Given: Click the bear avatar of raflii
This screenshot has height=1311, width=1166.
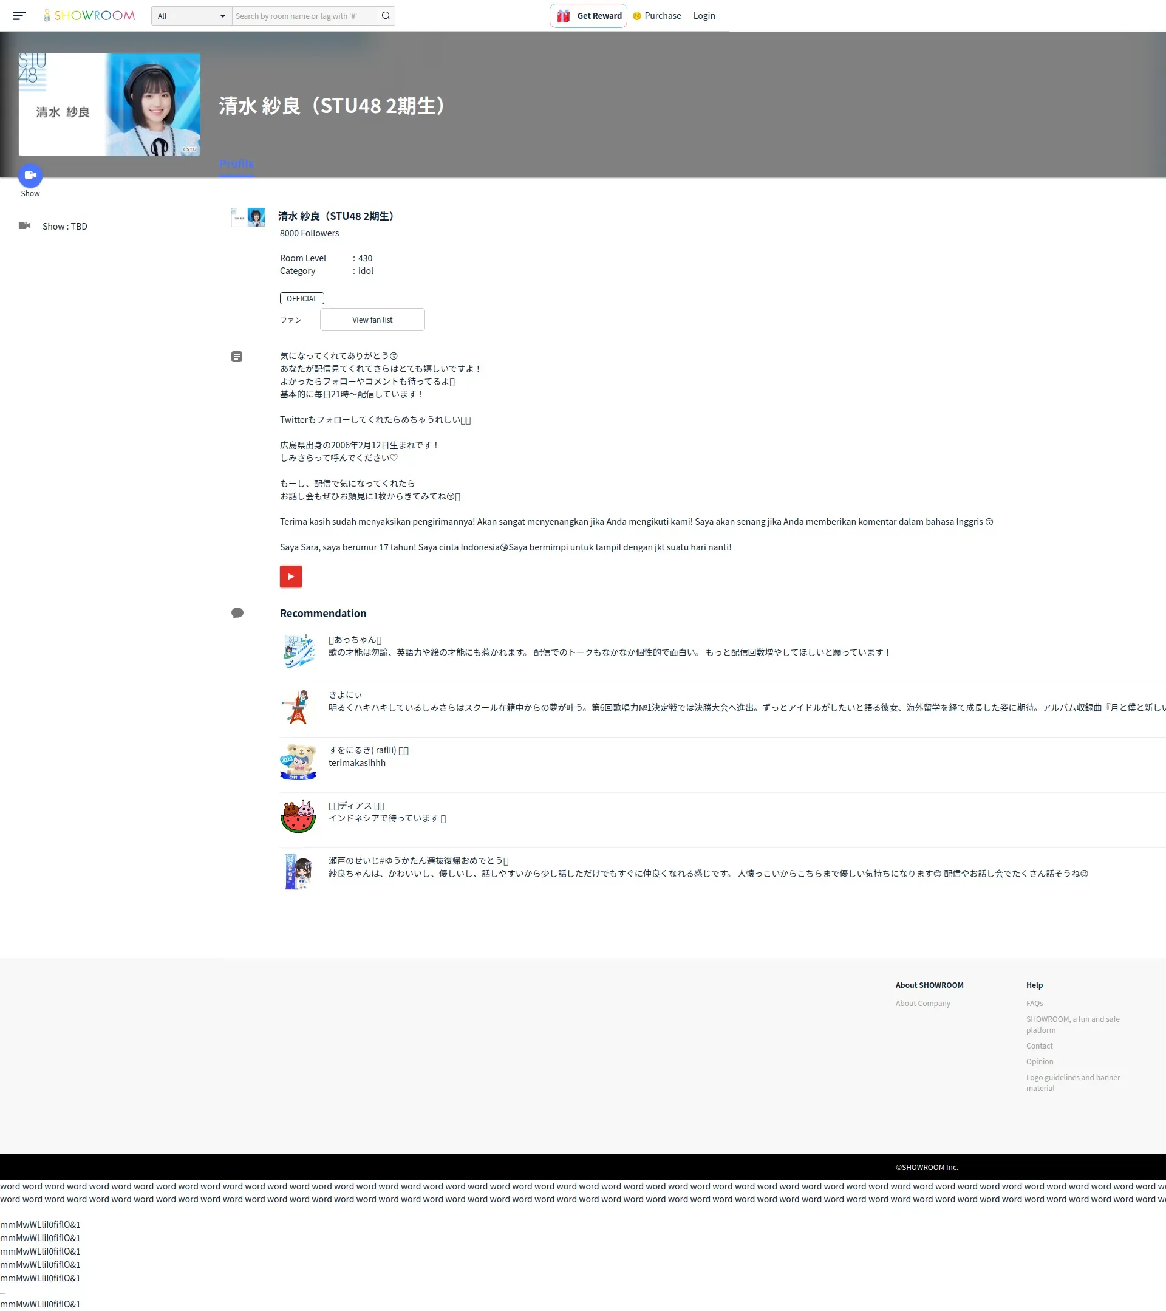Looking at the screenshot, I should tap(298, 761).
